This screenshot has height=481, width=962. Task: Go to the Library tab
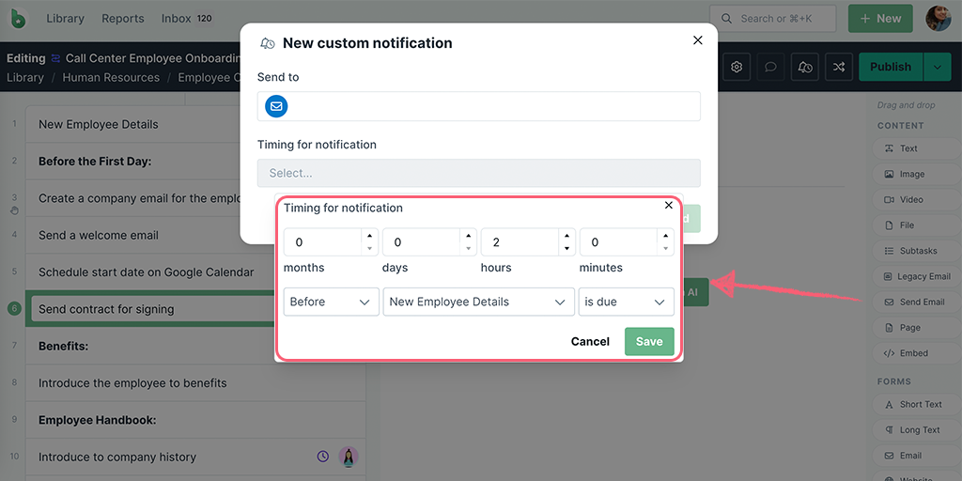click(x=65, y=18)
